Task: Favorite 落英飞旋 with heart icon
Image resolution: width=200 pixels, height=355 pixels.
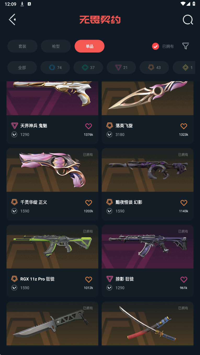Action: pyautogui.click(x=184, y=126)
